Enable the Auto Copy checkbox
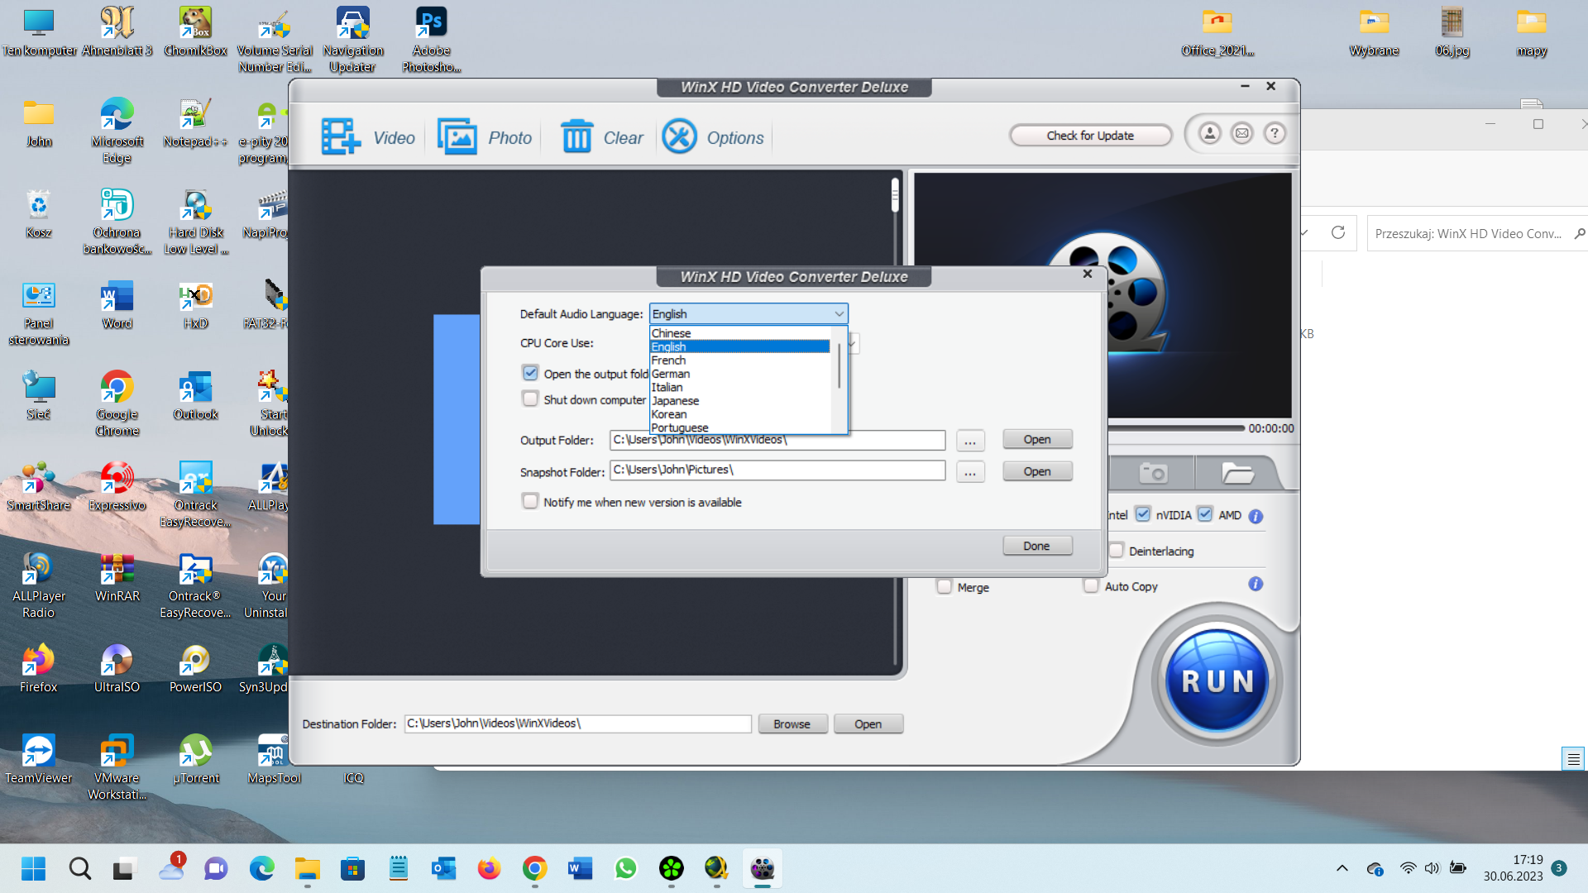The height and width of the screenshot is (893, 1588). click(x=1091, y=585)
